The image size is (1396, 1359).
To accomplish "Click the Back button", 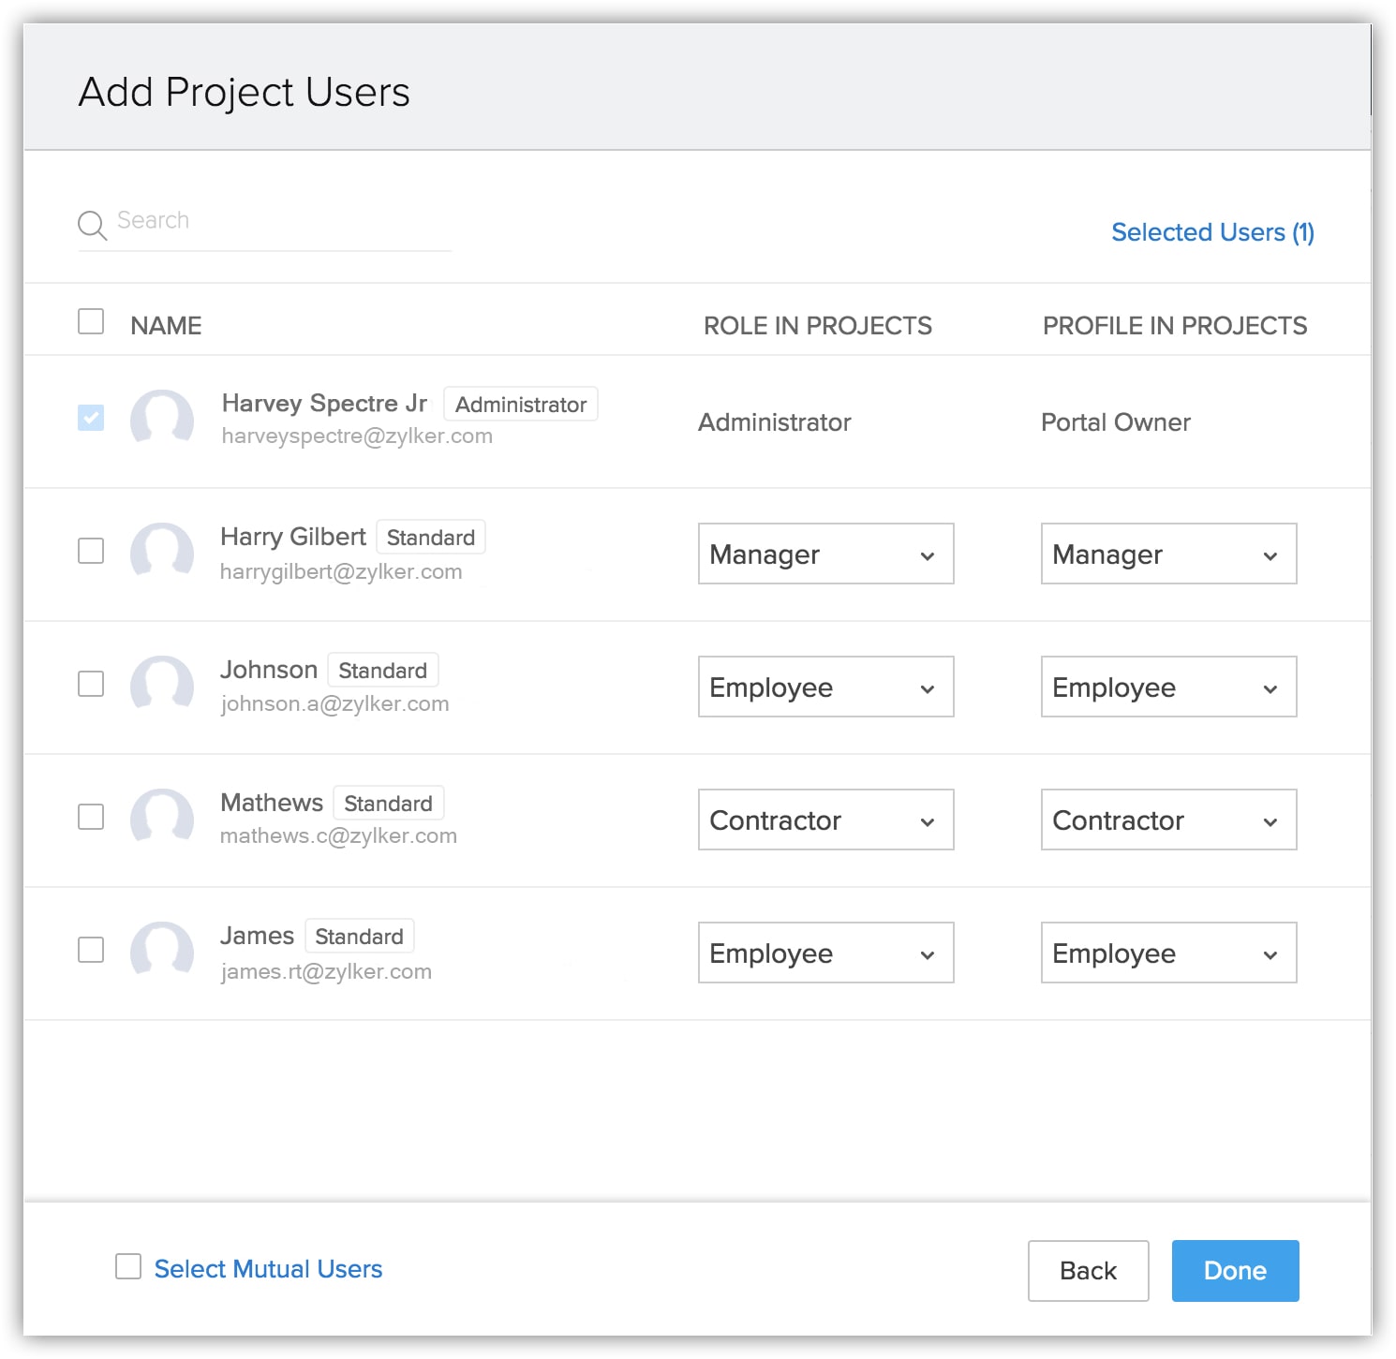I will [x=1088, y=1271].
